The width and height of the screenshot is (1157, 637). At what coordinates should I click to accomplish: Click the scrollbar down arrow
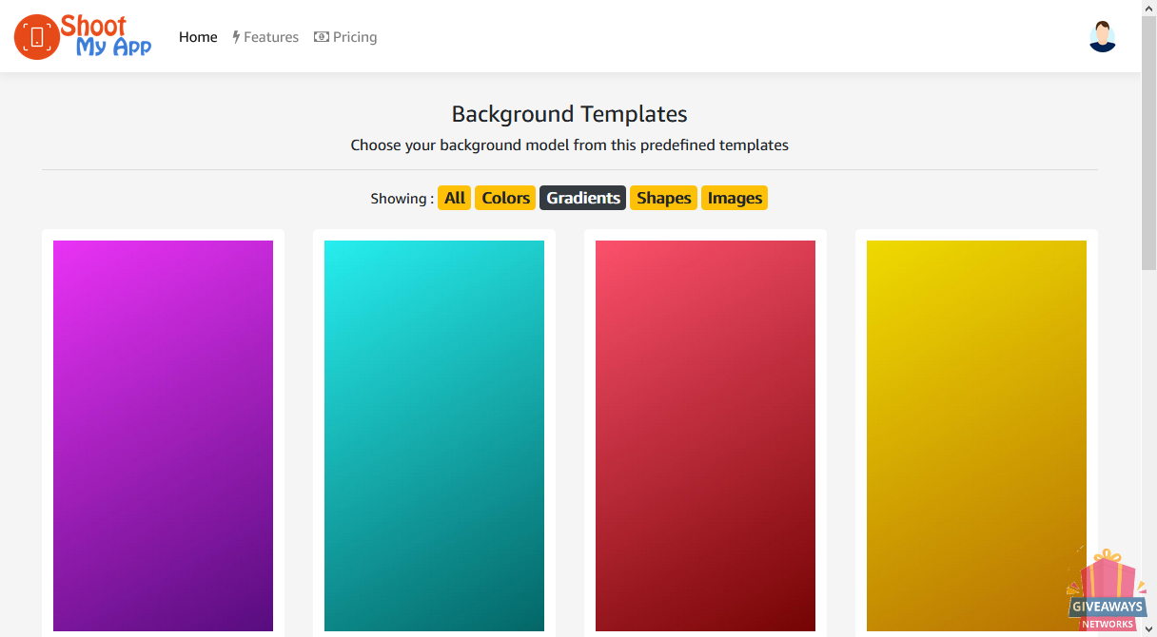click(x=1149, y=628)
